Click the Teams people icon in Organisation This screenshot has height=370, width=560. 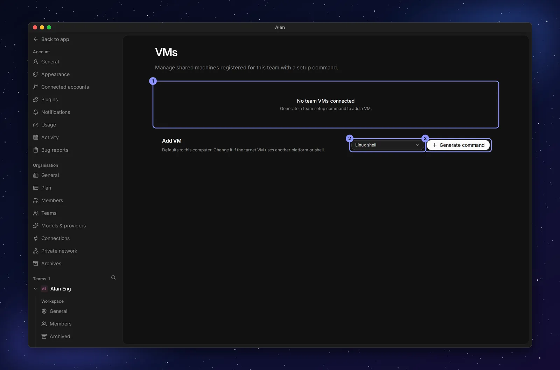click(36, 213)
